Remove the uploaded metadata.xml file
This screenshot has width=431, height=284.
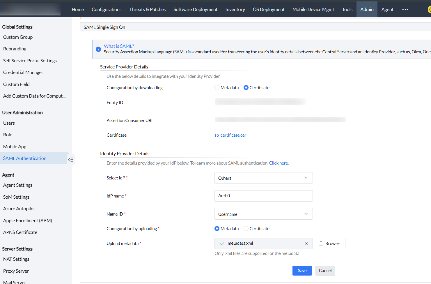[306, 244]
